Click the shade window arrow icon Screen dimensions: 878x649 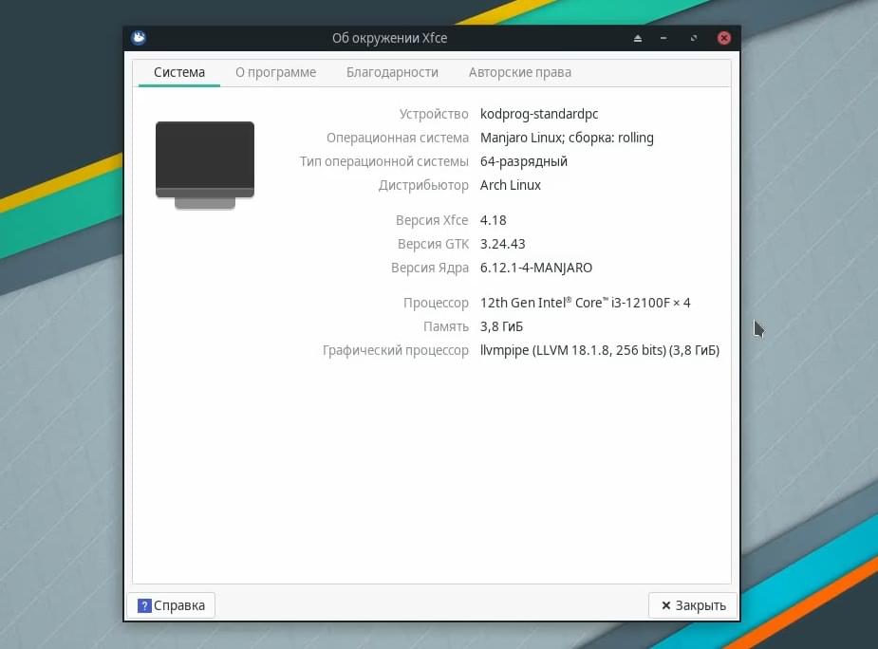coord(637,38)
